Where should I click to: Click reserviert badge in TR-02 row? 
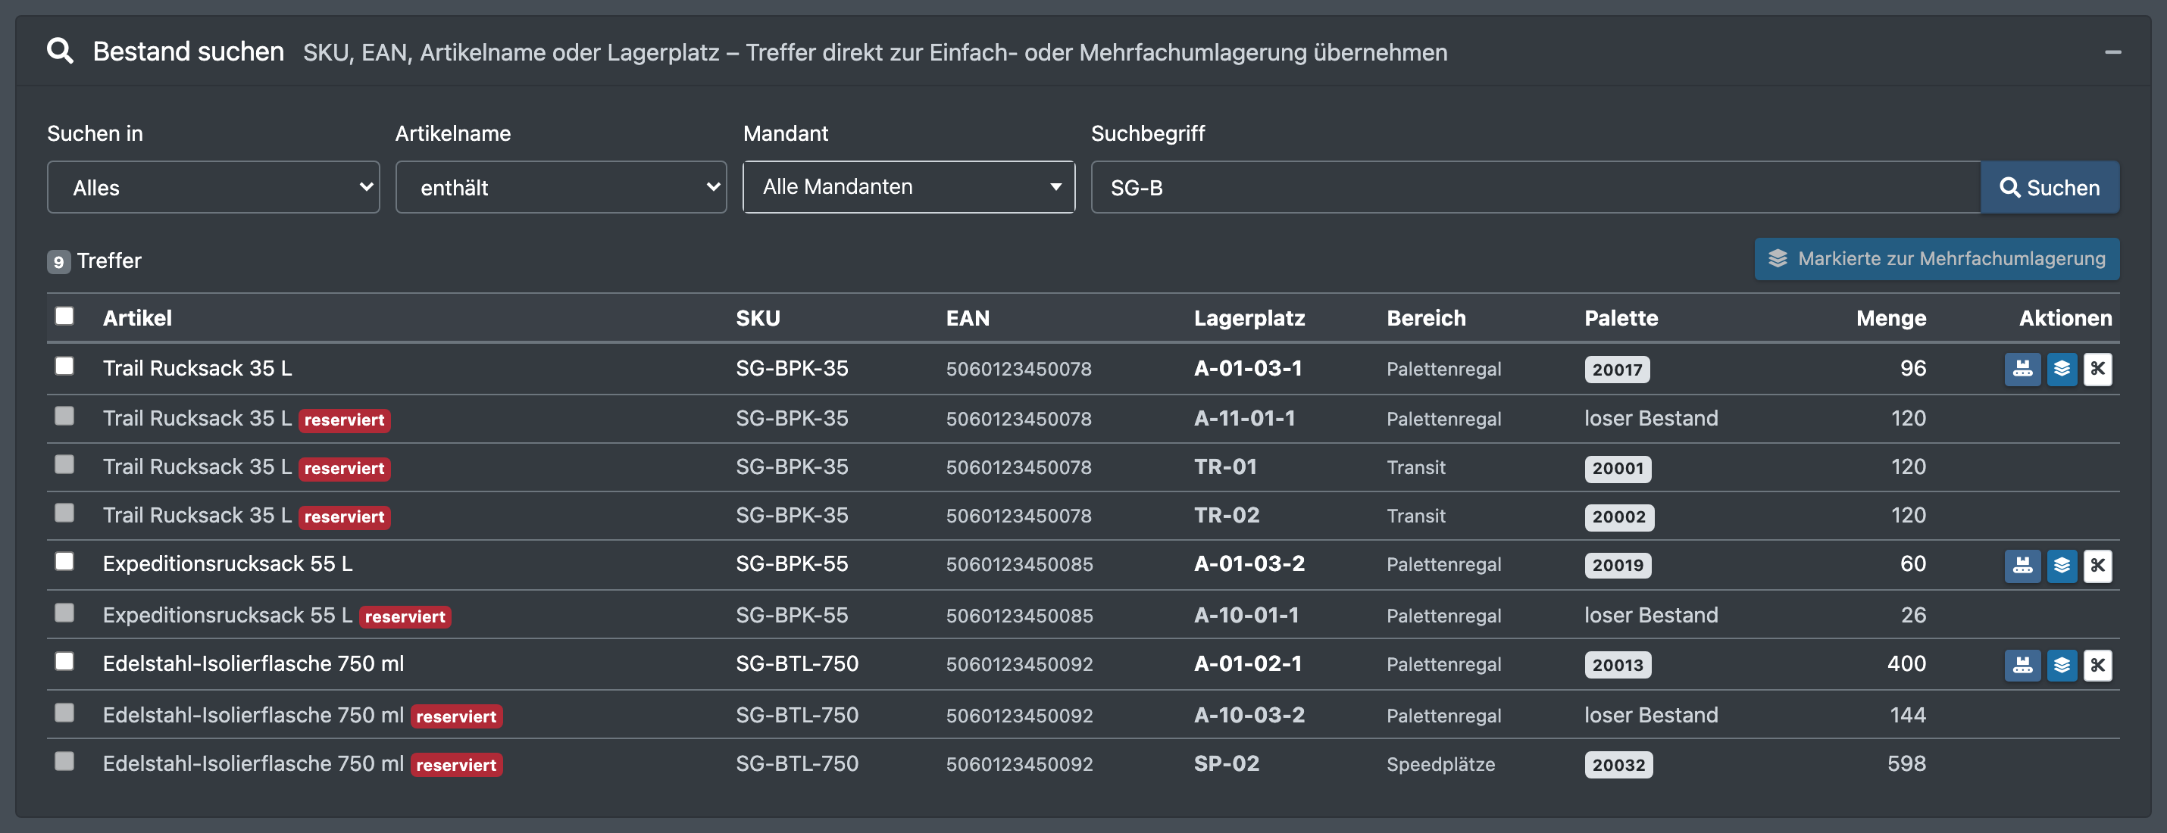(344, 517)
